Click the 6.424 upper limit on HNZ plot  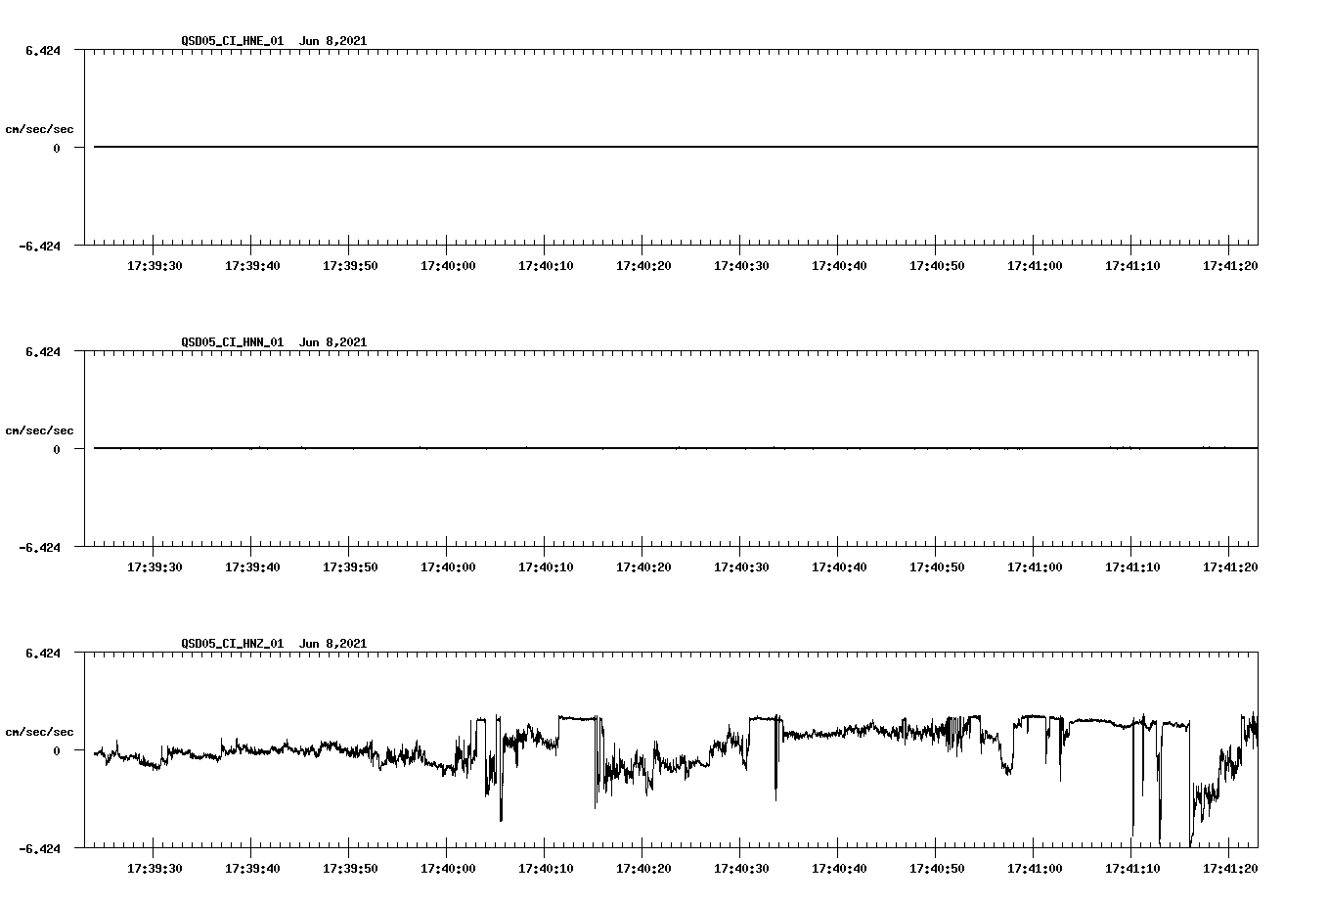[x=43, y=654]
